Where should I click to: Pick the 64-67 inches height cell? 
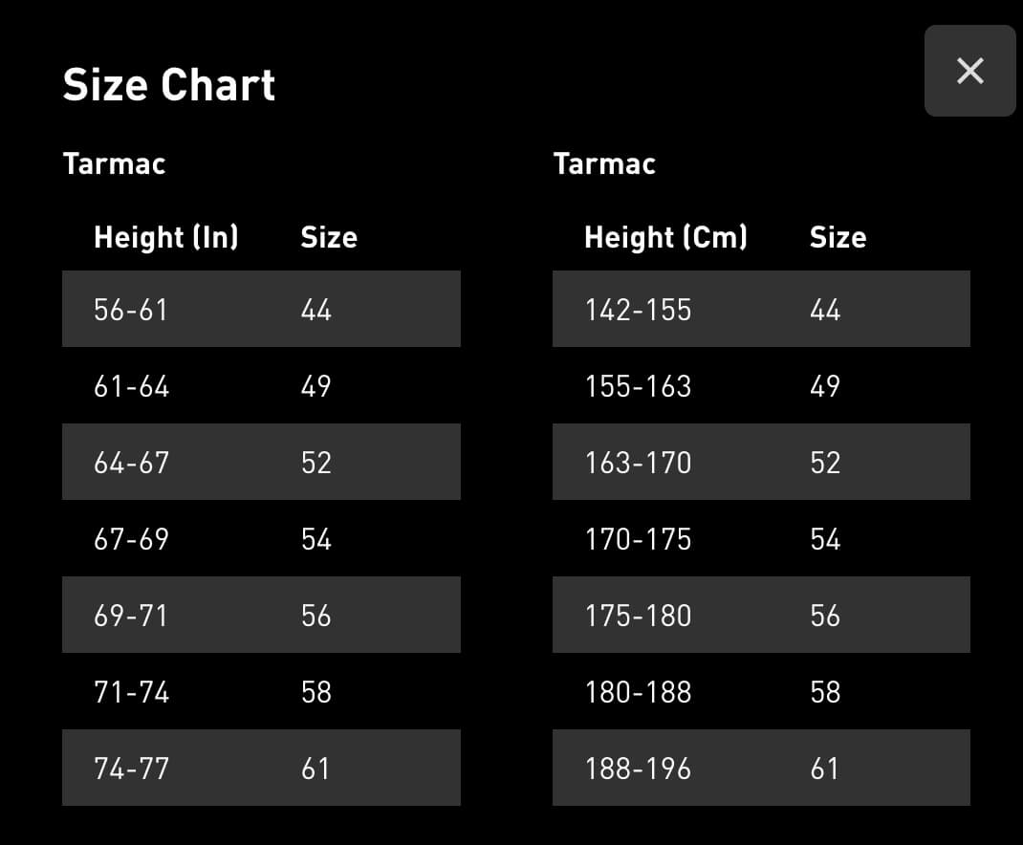[x=131, y=463]
